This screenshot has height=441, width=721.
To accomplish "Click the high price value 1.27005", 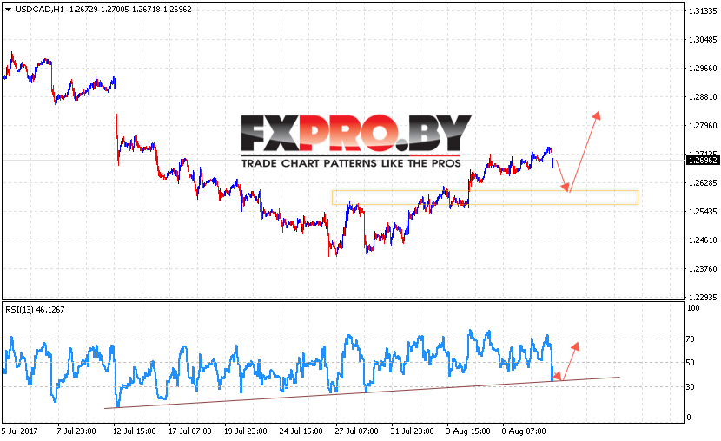I will click(x=115, y=10).
